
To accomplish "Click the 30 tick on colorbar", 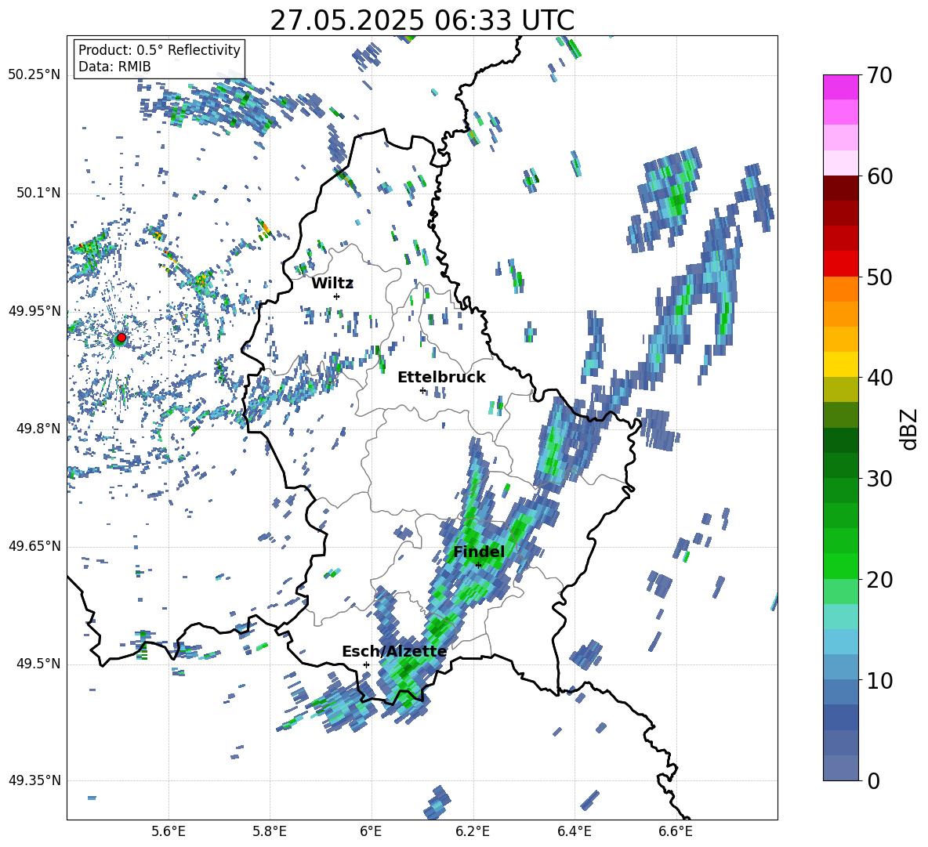I will coord(879,479).
